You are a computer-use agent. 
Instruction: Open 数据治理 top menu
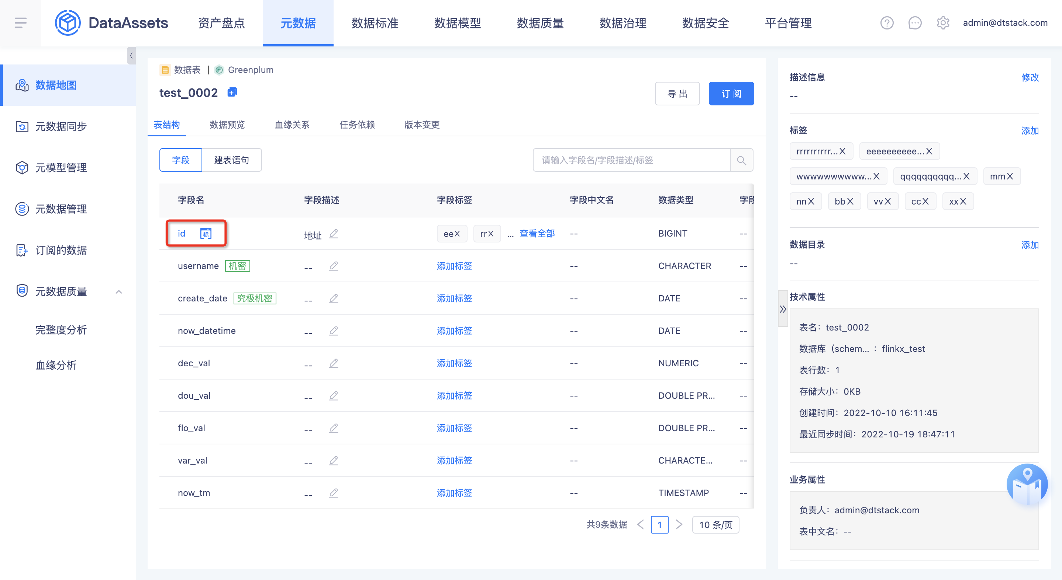[623, 23]
